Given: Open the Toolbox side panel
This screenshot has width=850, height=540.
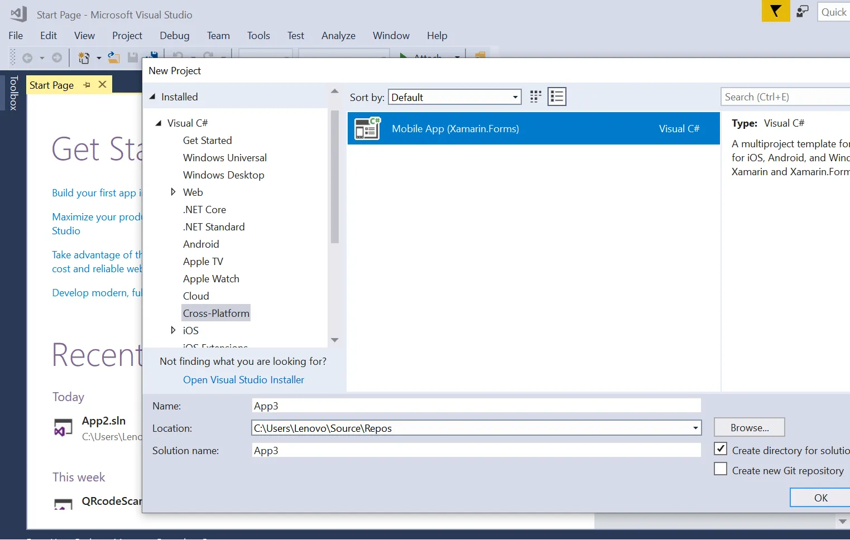Looking at the screenshot, I should (x=14, y=93).
